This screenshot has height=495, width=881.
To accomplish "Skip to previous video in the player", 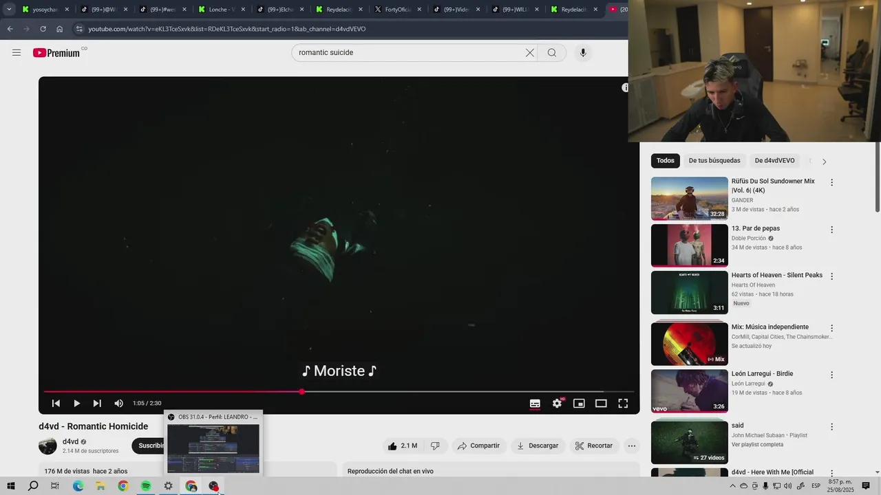I will (56, 404).
